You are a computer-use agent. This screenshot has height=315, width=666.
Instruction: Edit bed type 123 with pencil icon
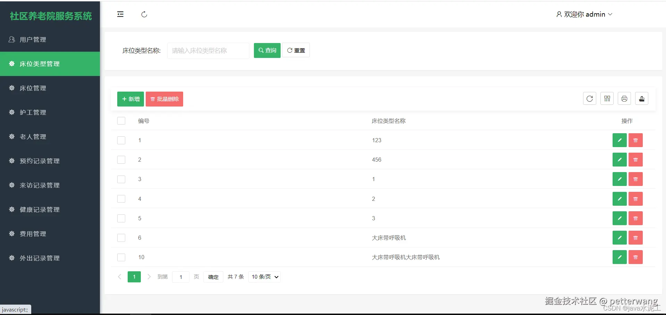[620, 140]
